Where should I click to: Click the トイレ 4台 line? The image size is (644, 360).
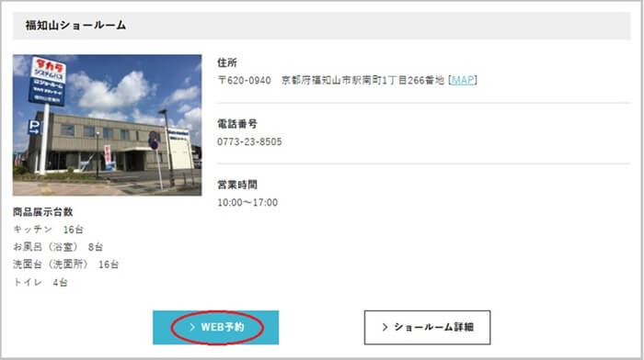click(40, 283)
